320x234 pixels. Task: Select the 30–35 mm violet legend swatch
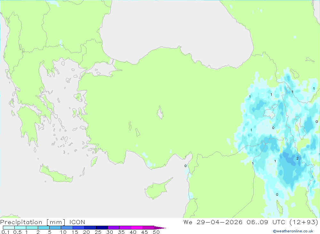[x=114, y=228]
